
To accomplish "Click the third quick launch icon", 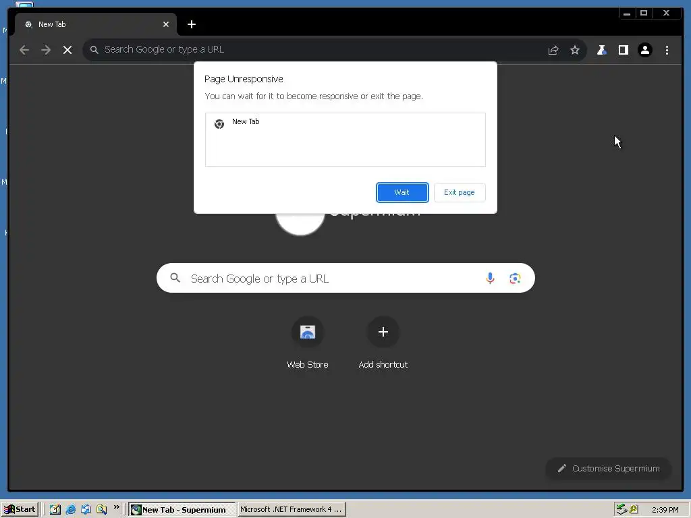I will 86,510.
